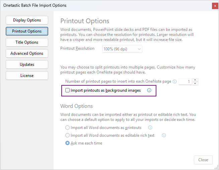Go to the Updates section
The height and width of the screenshot is (170, 219).
tap(27, 65)
